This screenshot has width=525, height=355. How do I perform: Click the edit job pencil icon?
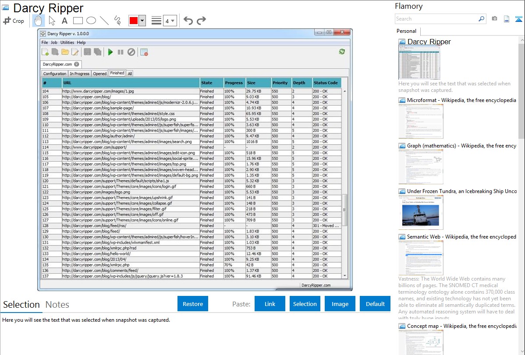tap(75, 52)
